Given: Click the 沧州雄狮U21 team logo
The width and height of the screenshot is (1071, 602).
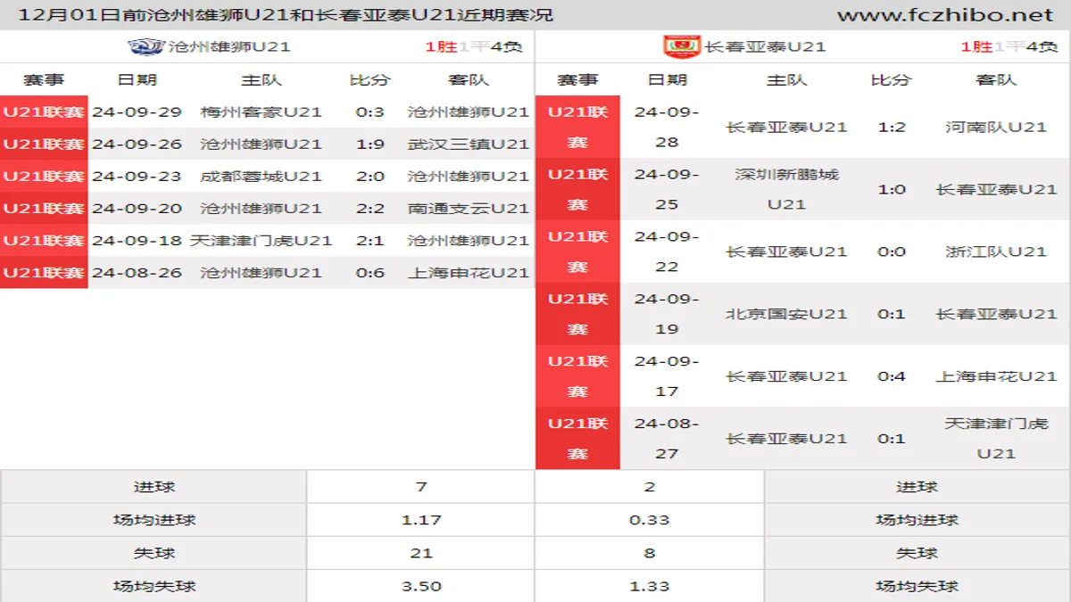Looking at the screenshot, I should [146, 46].
